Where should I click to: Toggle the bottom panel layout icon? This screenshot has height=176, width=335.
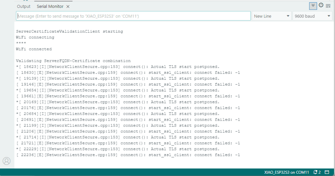click(x=327, y=172)
